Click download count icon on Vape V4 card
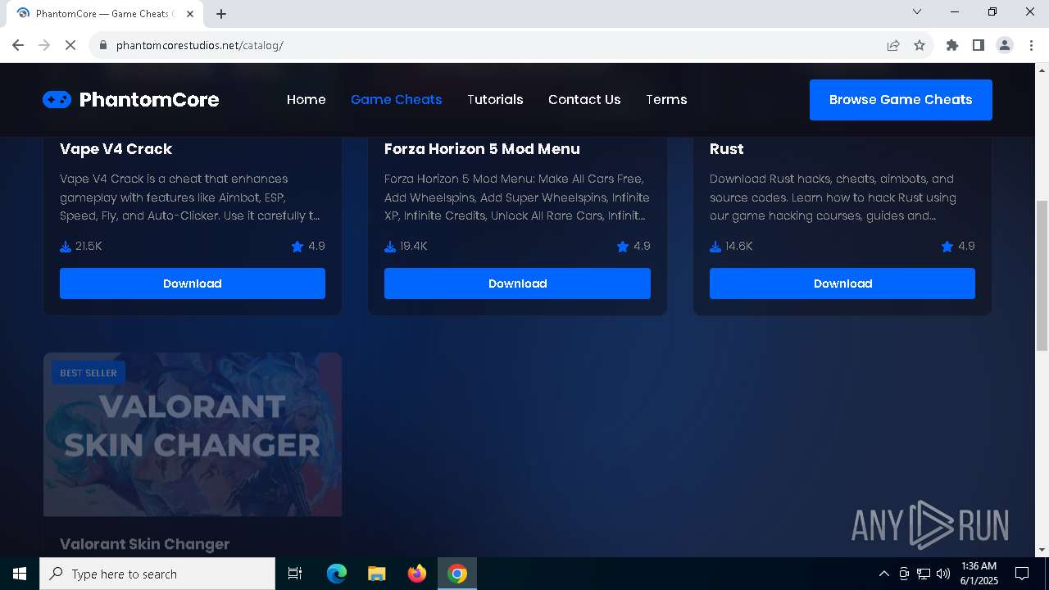 [x=66, y=247]
